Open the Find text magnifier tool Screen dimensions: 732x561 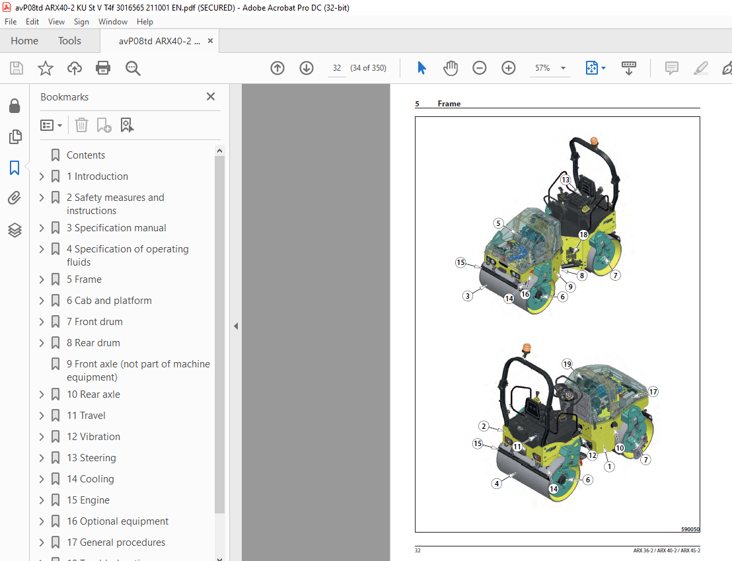pyautogui.click(x=133, y=68)
